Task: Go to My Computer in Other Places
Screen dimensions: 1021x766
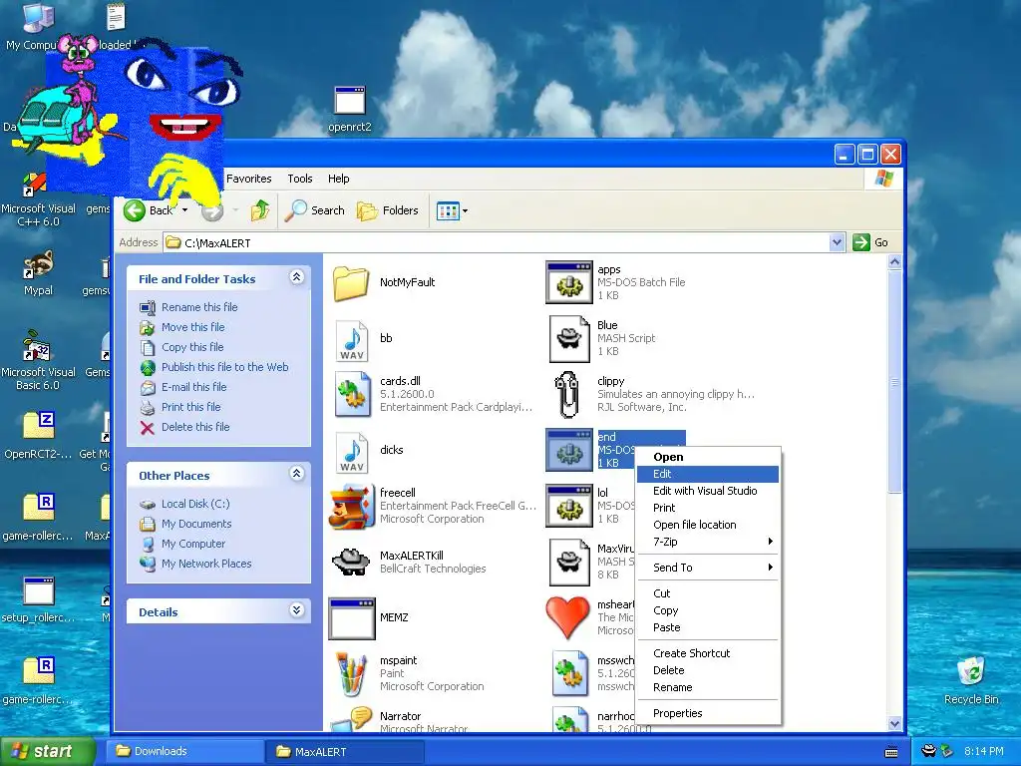Action: point(193,544)
